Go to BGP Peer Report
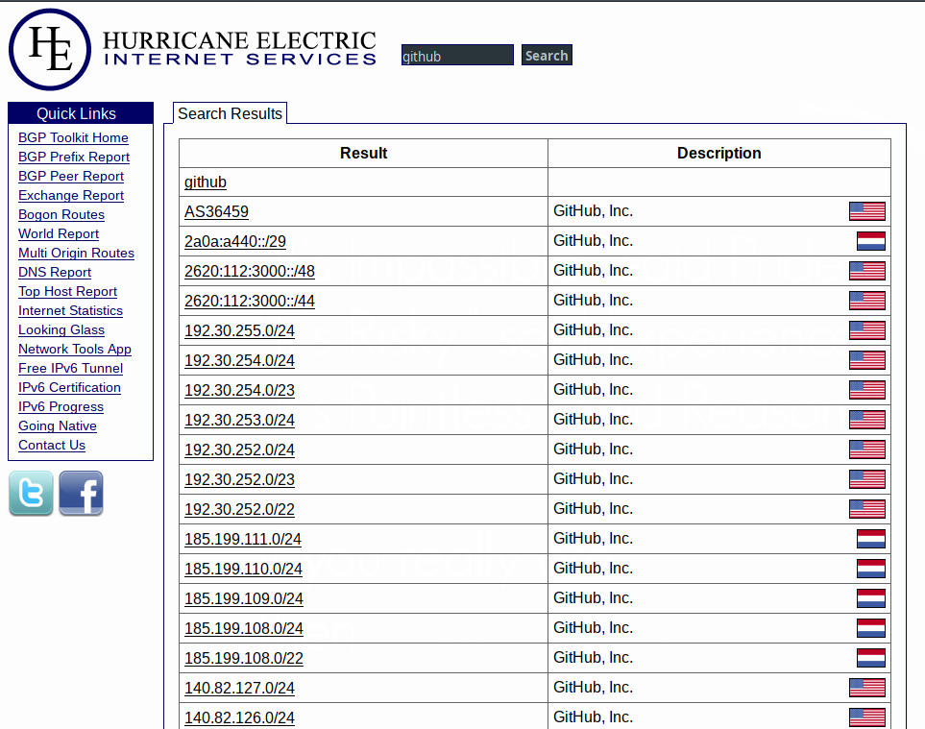This screenshot has height=729, width=925. pos(71,176)
